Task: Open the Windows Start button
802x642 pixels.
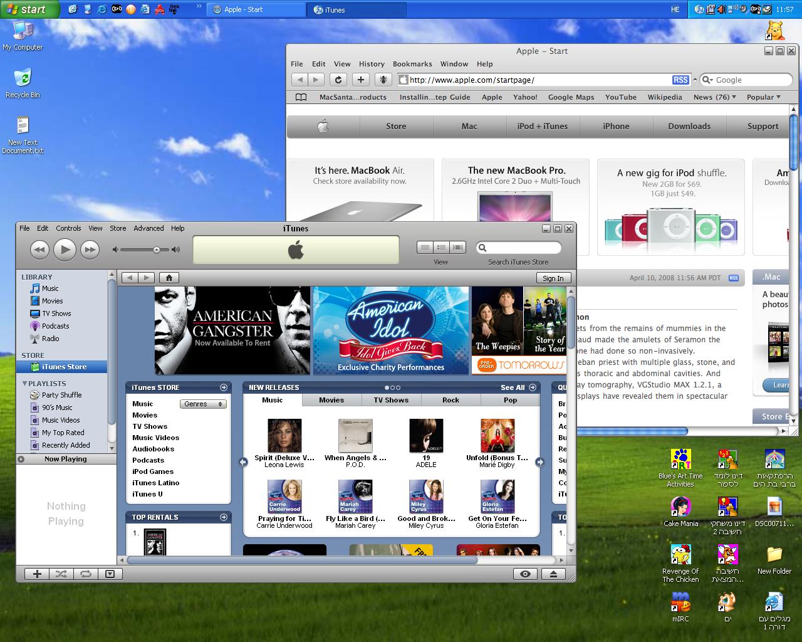Action: [29, 9]
